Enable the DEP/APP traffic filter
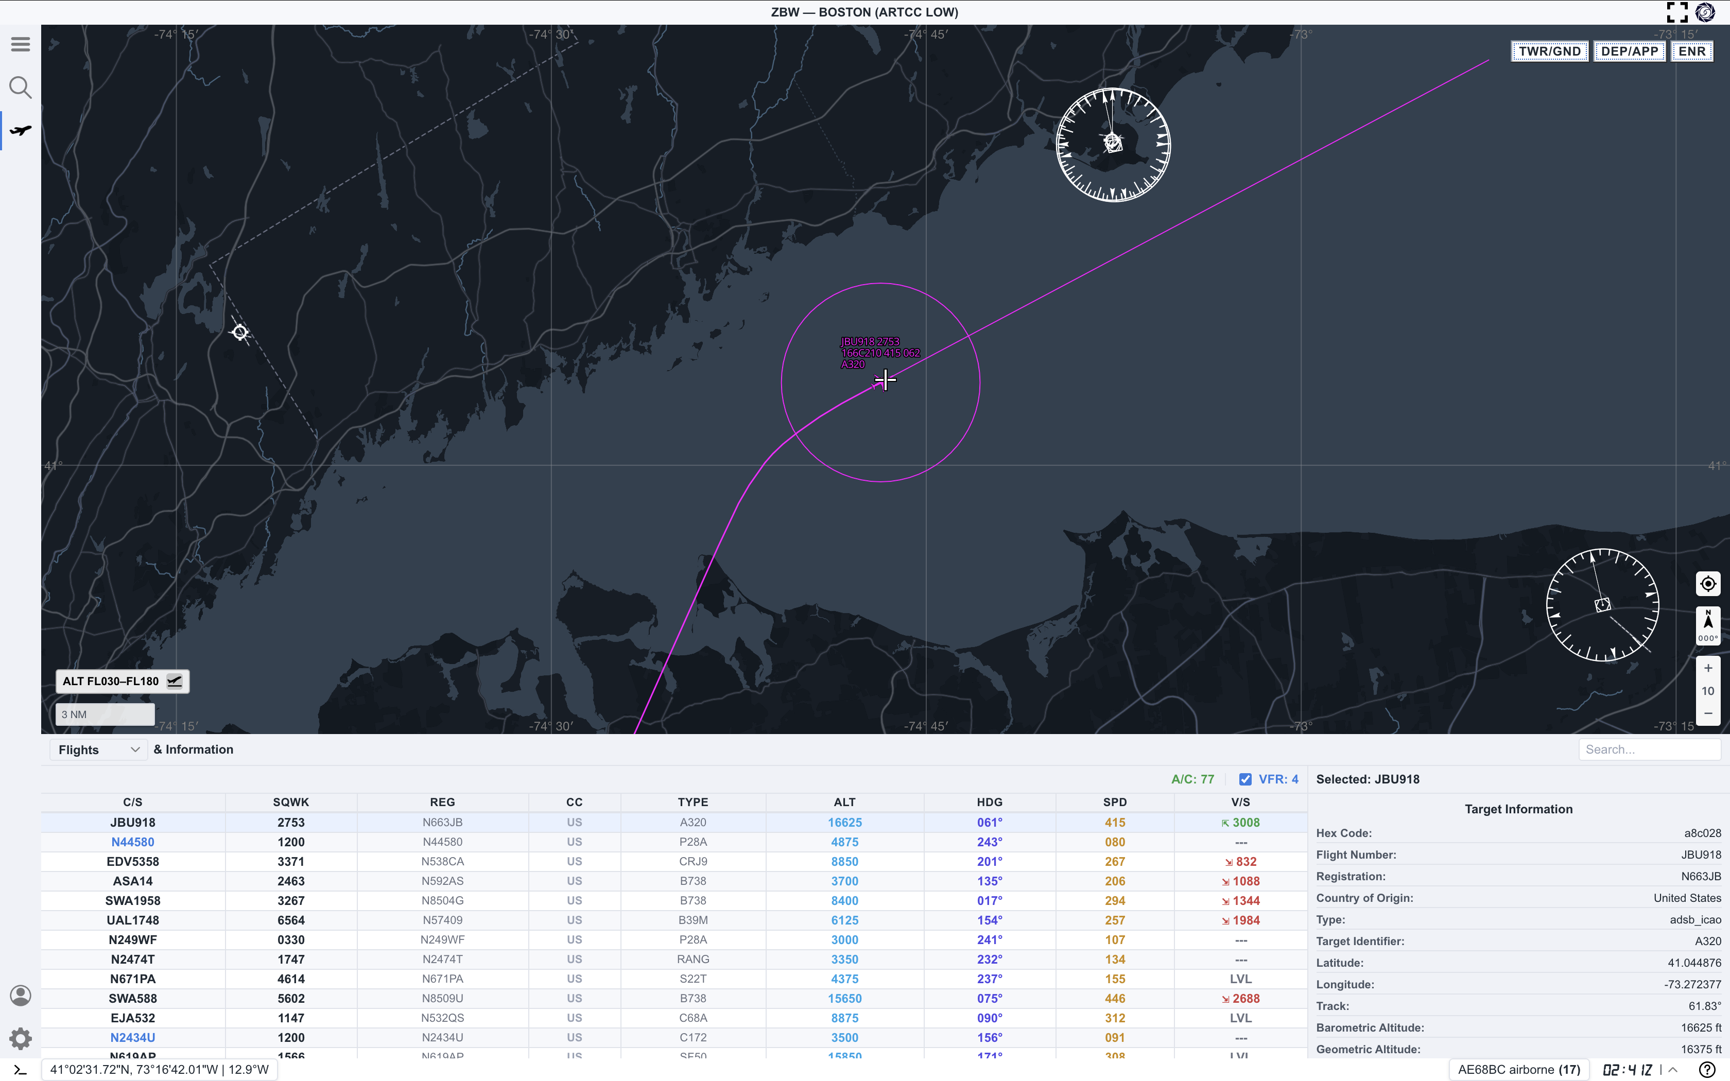This screenshot has width=1730, height=1081. 1630,51
